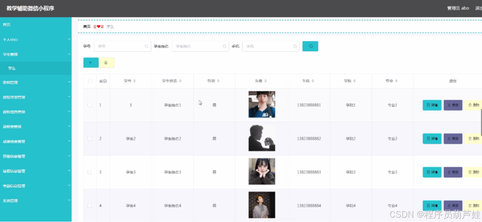482x222 pixels.
Task: Click 学院2 cell in table
Action: coord(351,139)
